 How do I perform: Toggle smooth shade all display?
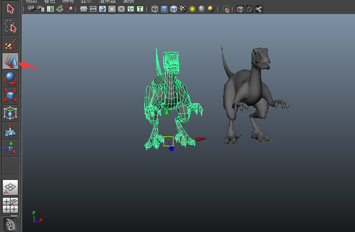164,9
